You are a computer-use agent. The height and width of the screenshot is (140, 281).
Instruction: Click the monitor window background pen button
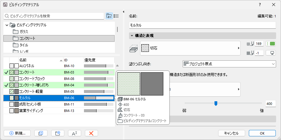click(271, 53)
